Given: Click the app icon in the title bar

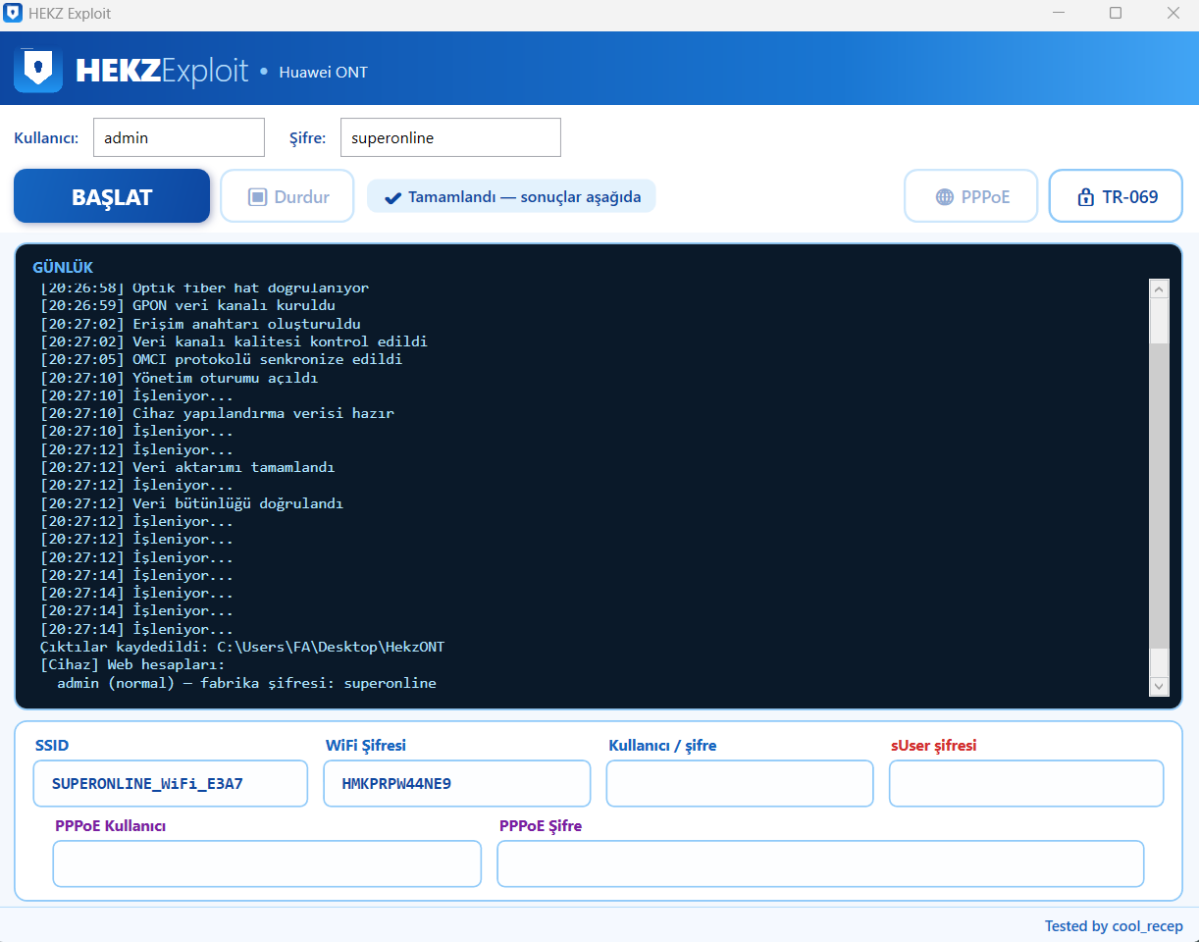Looking at the screenshot, I should pyautogui.click(x=14, y=14).
